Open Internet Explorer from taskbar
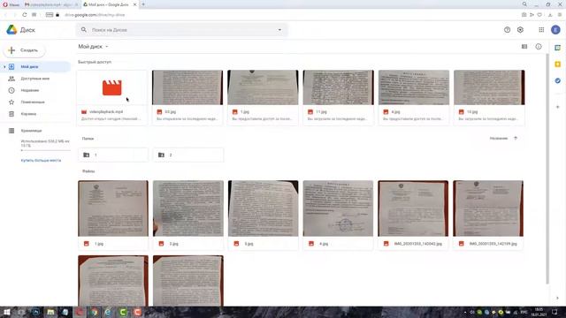This screenshot has width=566, height=318. pos(108,312)
